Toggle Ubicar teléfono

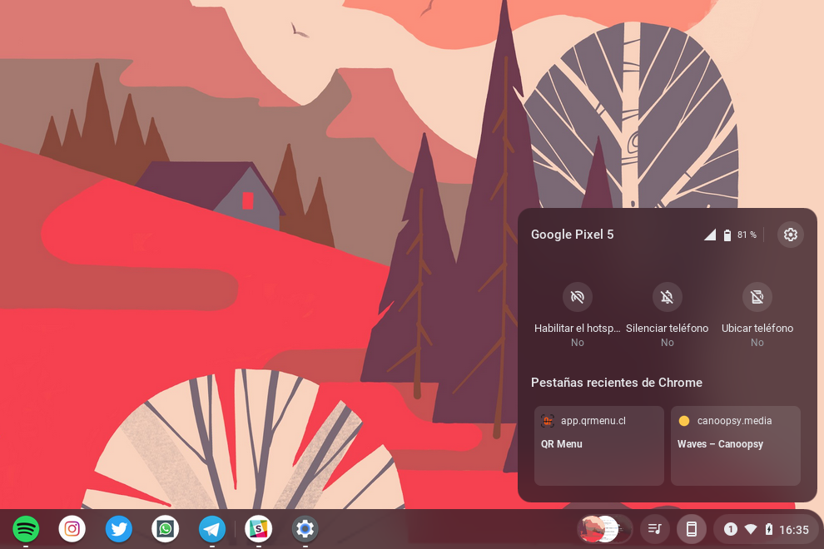point(757,297)
